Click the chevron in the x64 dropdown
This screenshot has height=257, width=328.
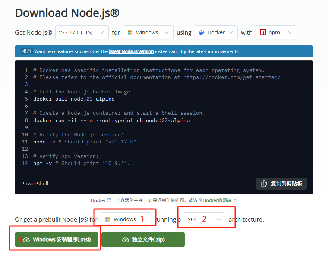(x=218, y=219)
